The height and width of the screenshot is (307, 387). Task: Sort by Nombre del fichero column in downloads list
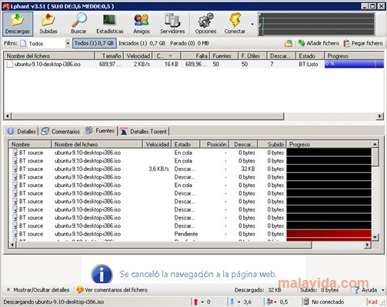pos(49,55)
